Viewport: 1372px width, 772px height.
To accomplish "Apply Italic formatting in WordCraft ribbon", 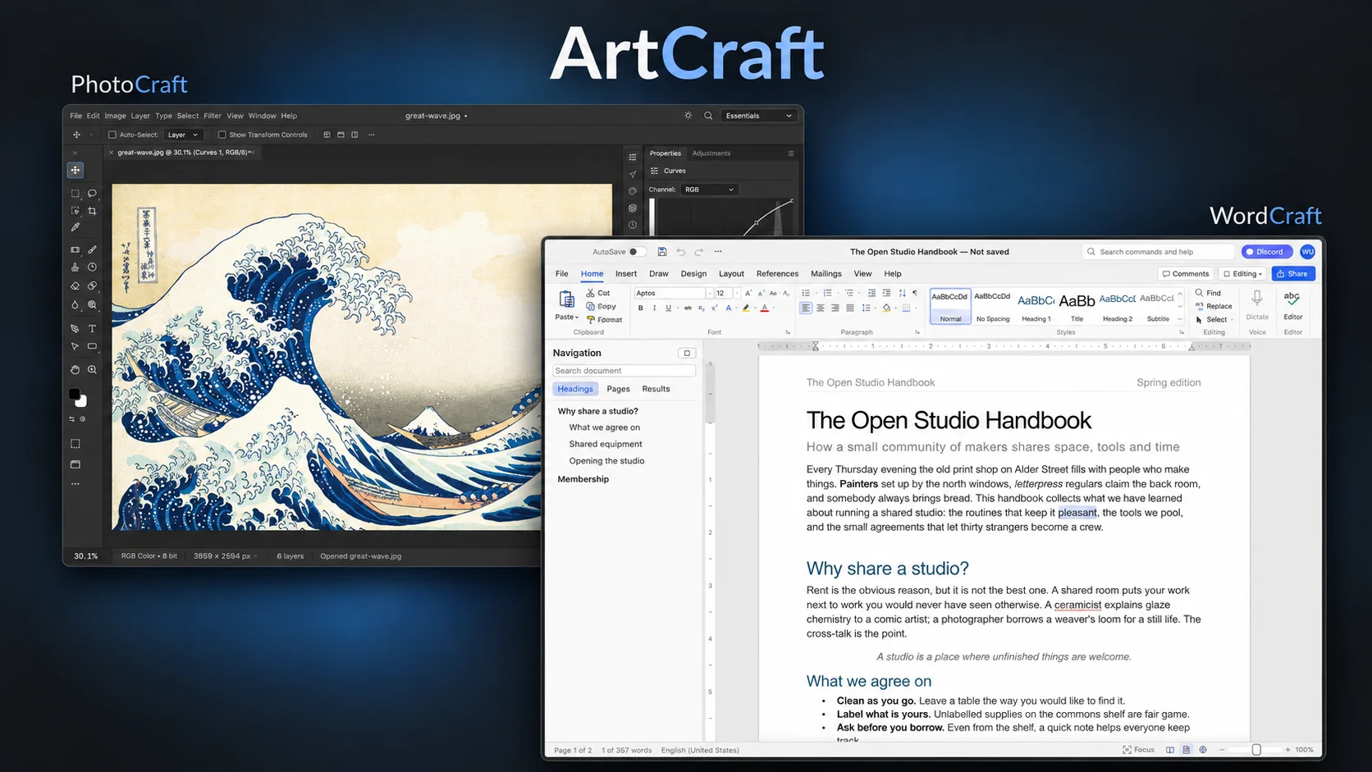I will click(654, 308).
